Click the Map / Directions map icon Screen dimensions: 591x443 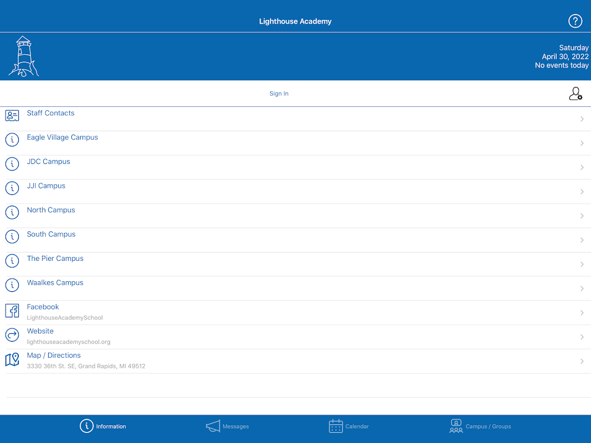point(12,359)
